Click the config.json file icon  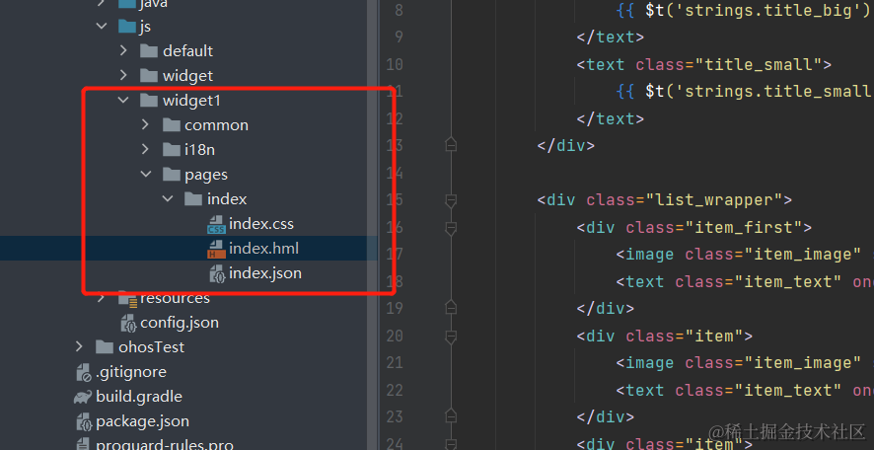tap(128, 323)
